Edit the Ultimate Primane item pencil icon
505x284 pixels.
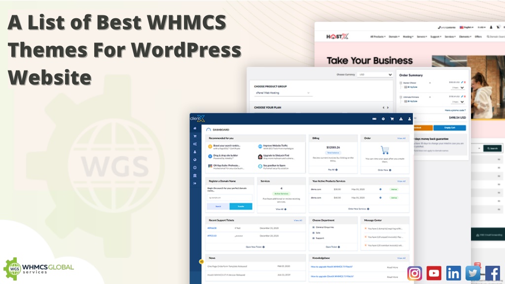click(x=462, y=96)
